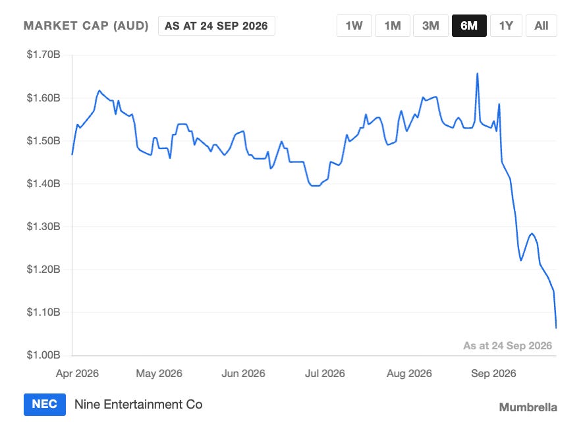Click the As at 24 Sep 2026 watermark
This screenshot has height=435, width=581.
pyautogui.click(x=508, y=345)
